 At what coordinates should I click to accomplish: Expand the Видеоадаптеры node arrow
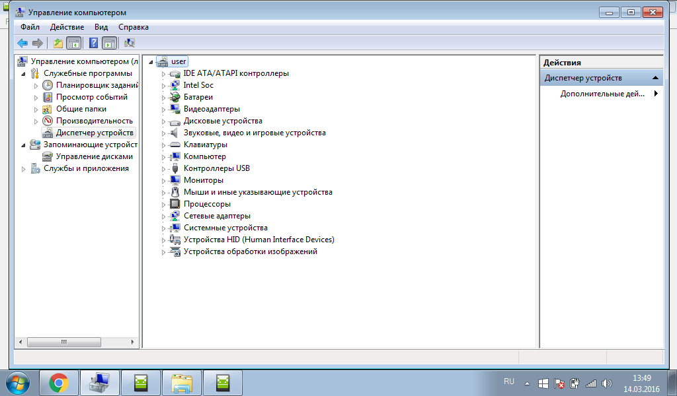click(x=164, y=110)
